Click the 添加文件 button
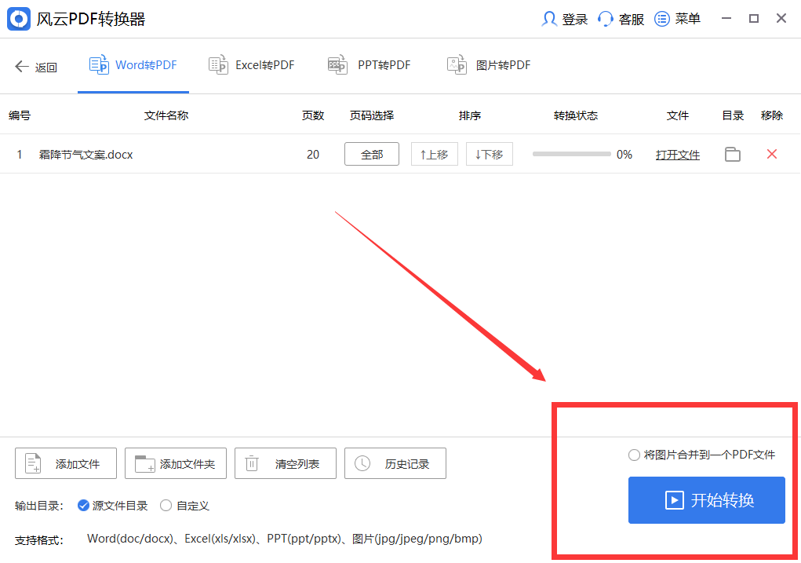The image size is (801, 563). [66, 463]
